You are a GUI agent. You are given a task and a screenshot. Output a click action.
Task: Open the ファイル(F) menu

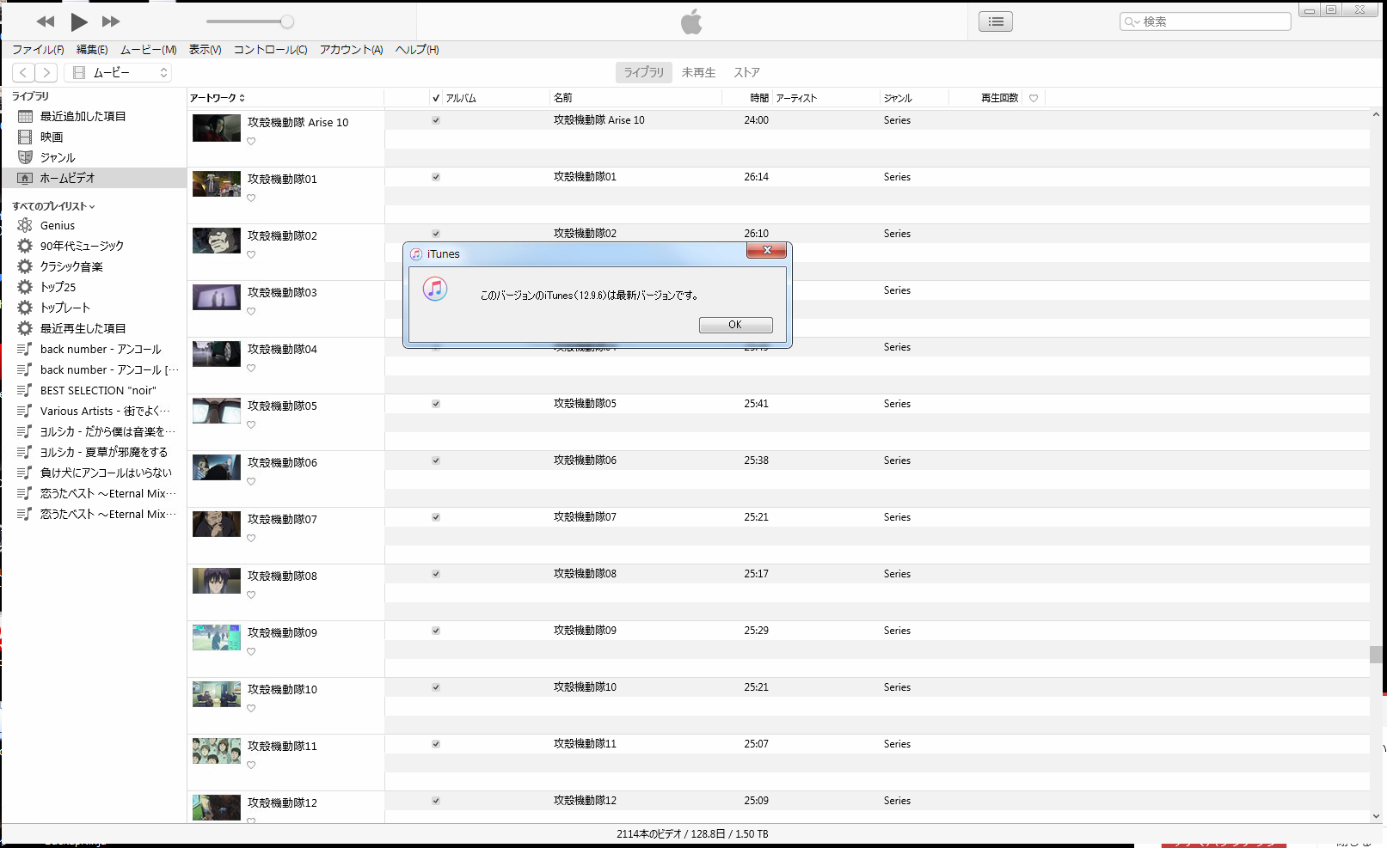[x=38, y=50]
